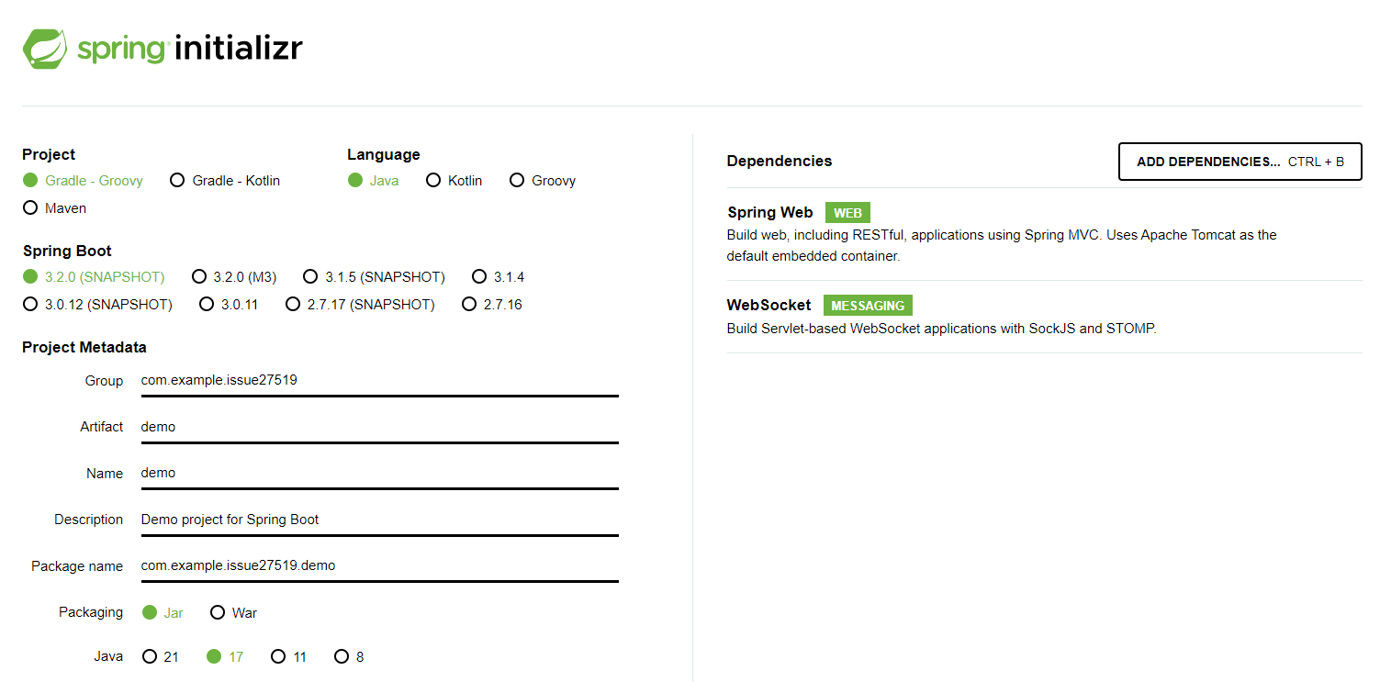Screen dimensions: 1380x682
Task: Select Spring Boot 3.0.11 version
Action: coord(229,305)
